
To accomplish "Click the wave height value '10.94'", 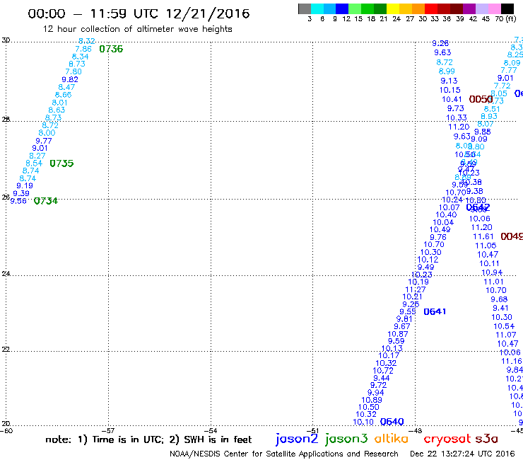I will pyautogui.click(x=492, y=273).
